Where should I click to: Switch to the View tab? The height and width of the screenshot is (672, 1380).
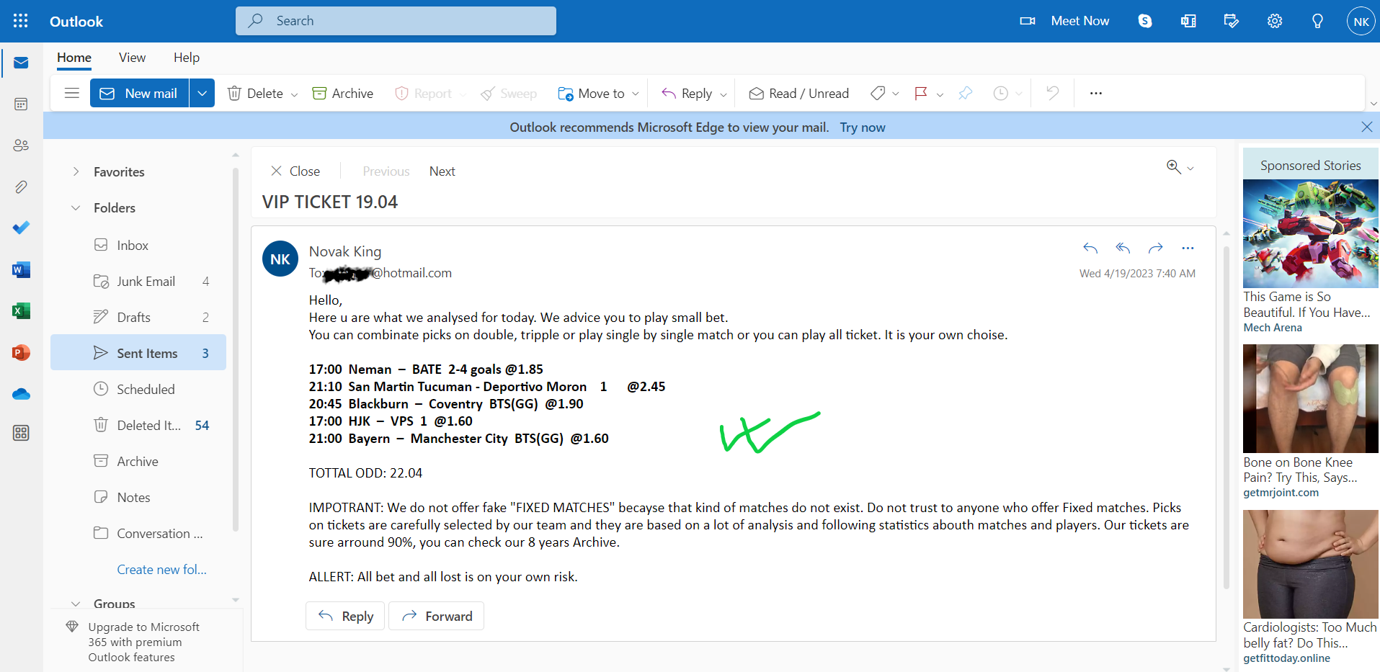pyautogui.click(x=133, y=58)
